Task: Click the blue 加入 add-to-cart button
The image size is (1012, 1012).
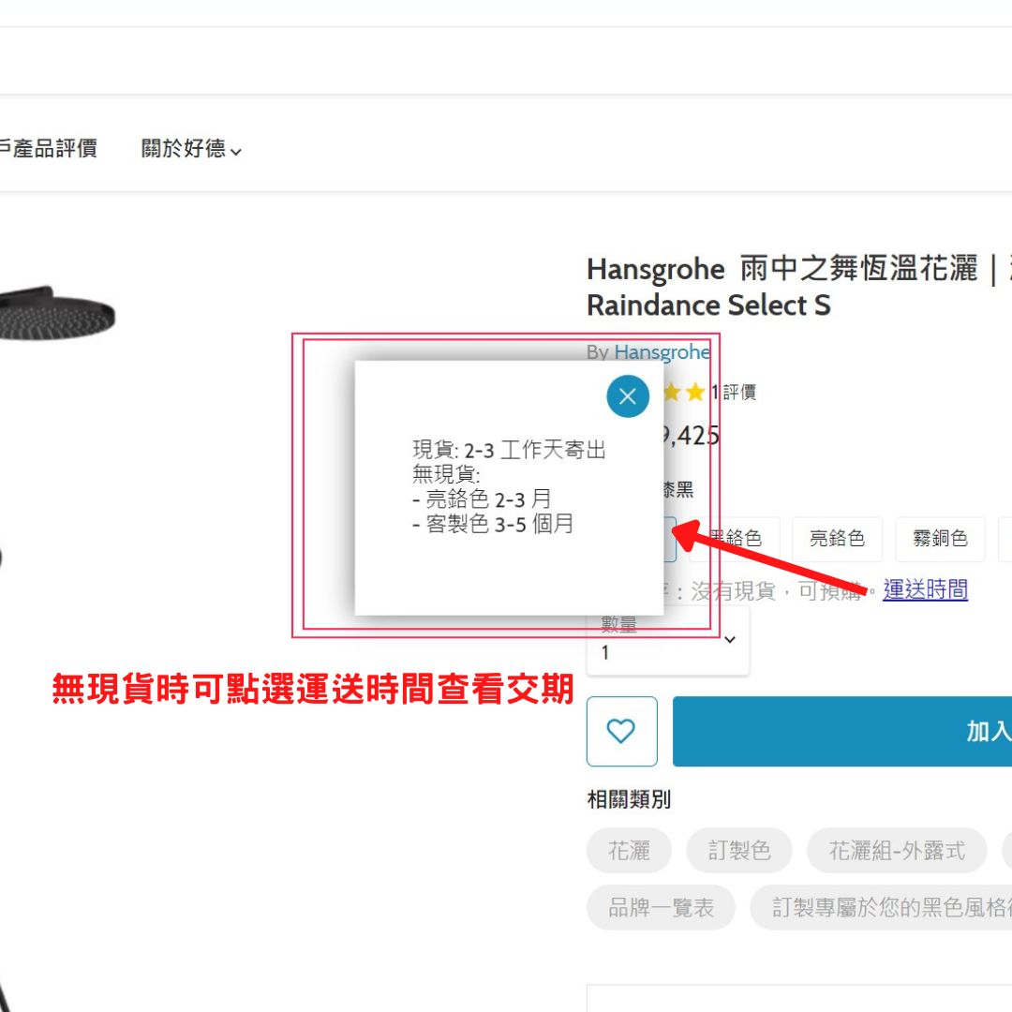Action: (842, 731)
